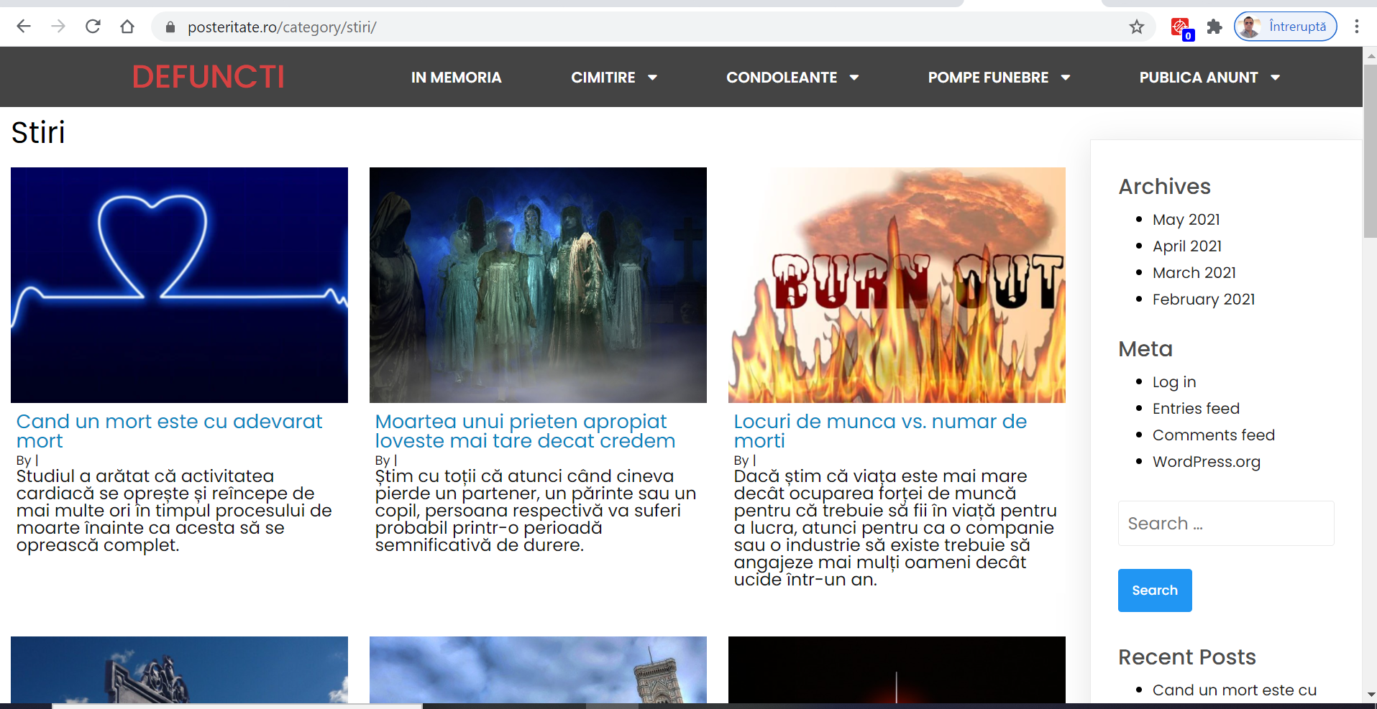Go to IN MEMORIA page

tap(456, 78)
